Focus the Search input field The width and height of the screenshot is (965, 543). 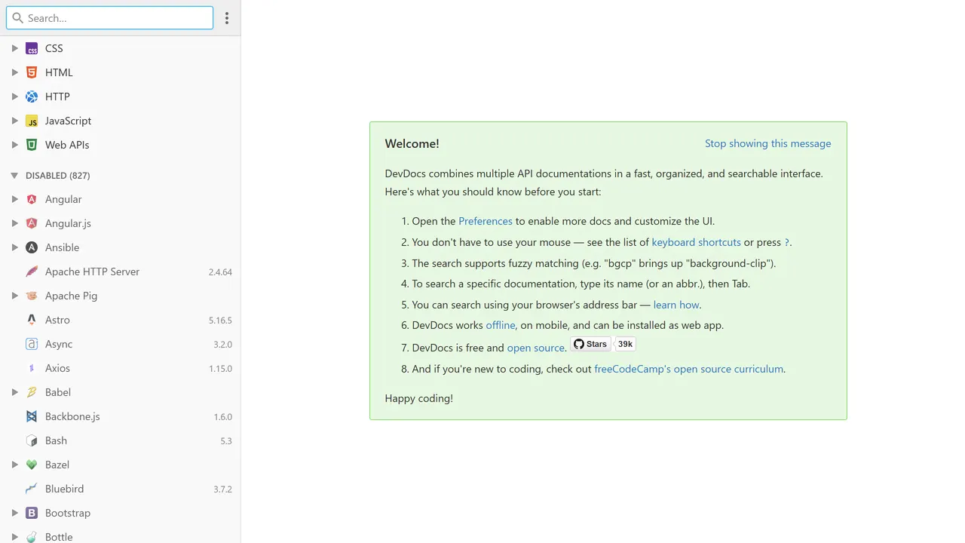[x=110, y=18]
